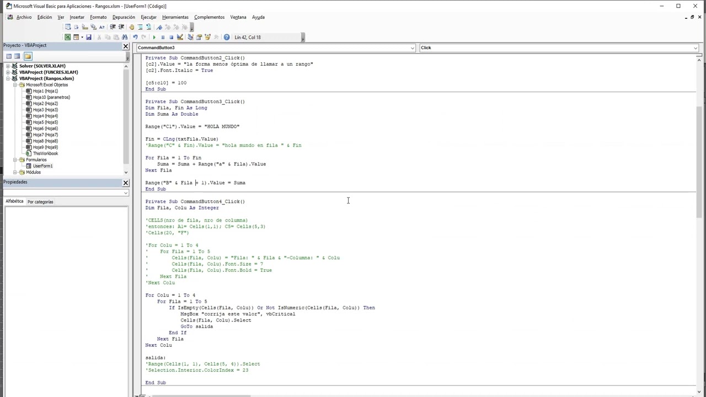This screenshot has height=397, width=706.
Task: Open the Complementos menu
Action: click(x=209, y=17)
